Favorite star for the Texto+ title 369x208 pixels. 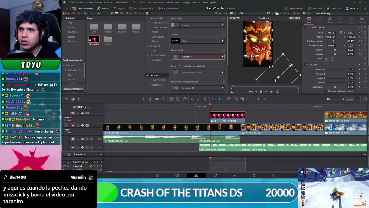tap(223, 41)
